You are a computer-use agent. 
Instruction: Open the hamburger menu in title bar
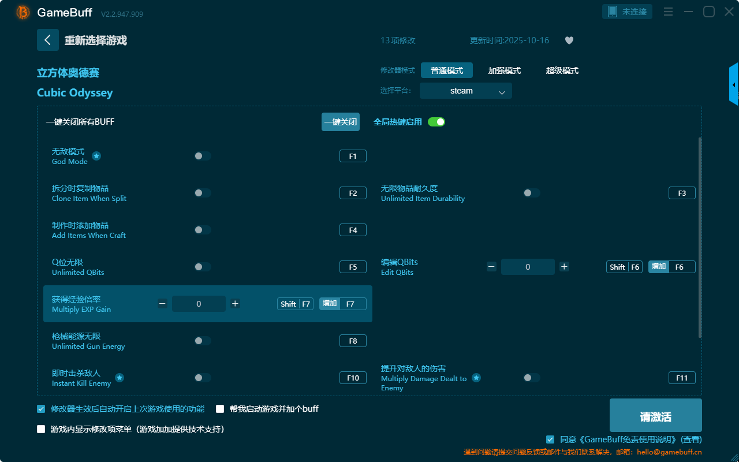pyautogui.click(x=668, y=12)
